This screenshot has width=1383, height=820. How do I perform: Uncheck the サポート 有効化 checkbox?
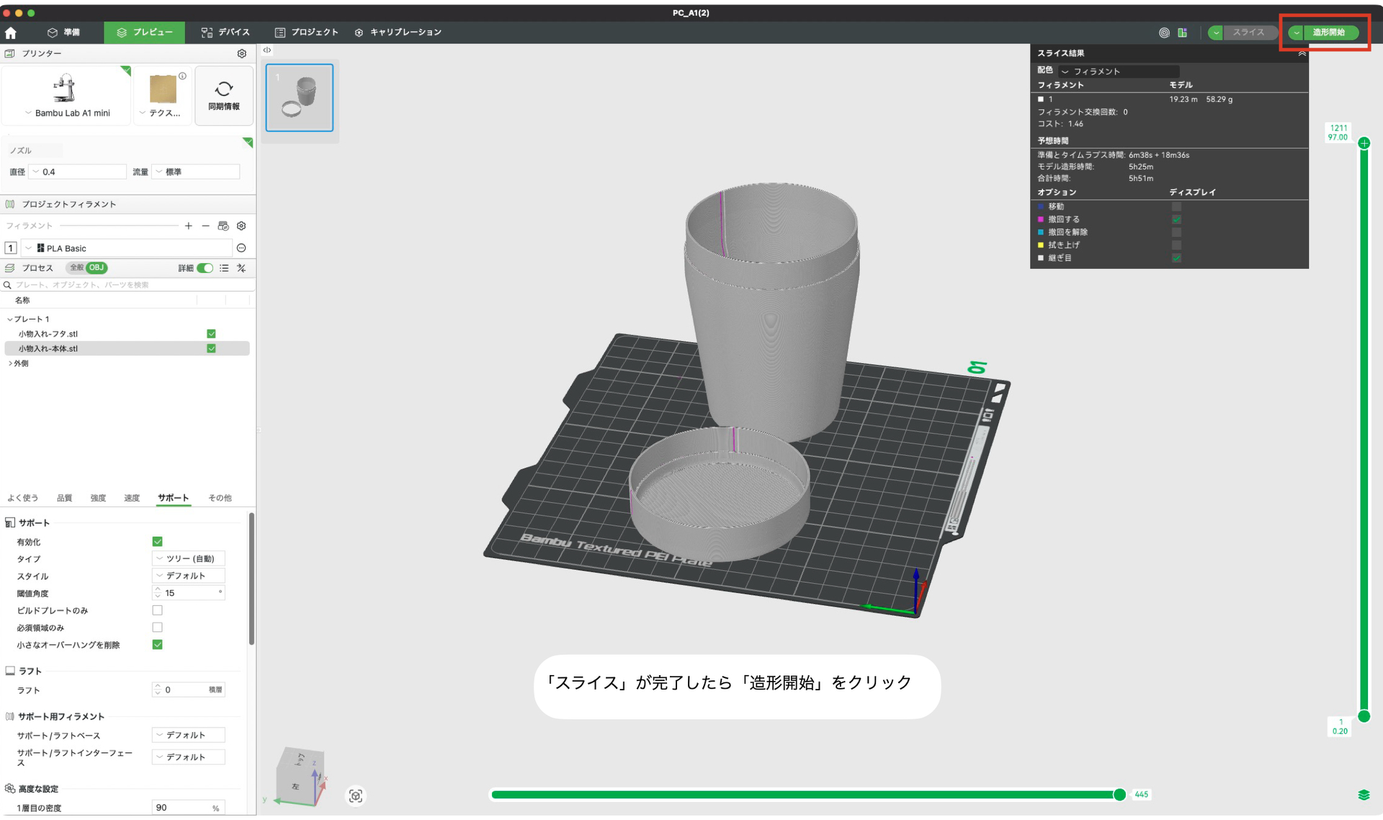[158, 542]
